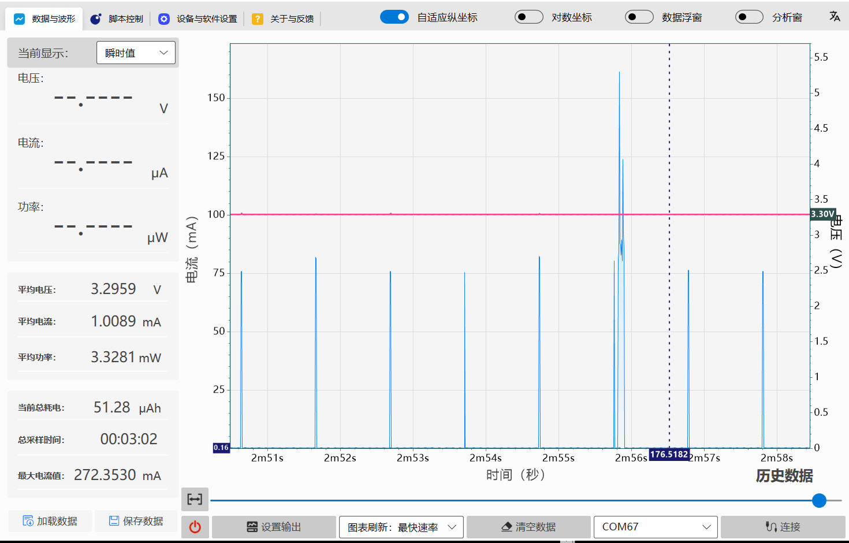Turn on the 分析窗 switch
Viewport: 849px width, 543px height.
750,17
